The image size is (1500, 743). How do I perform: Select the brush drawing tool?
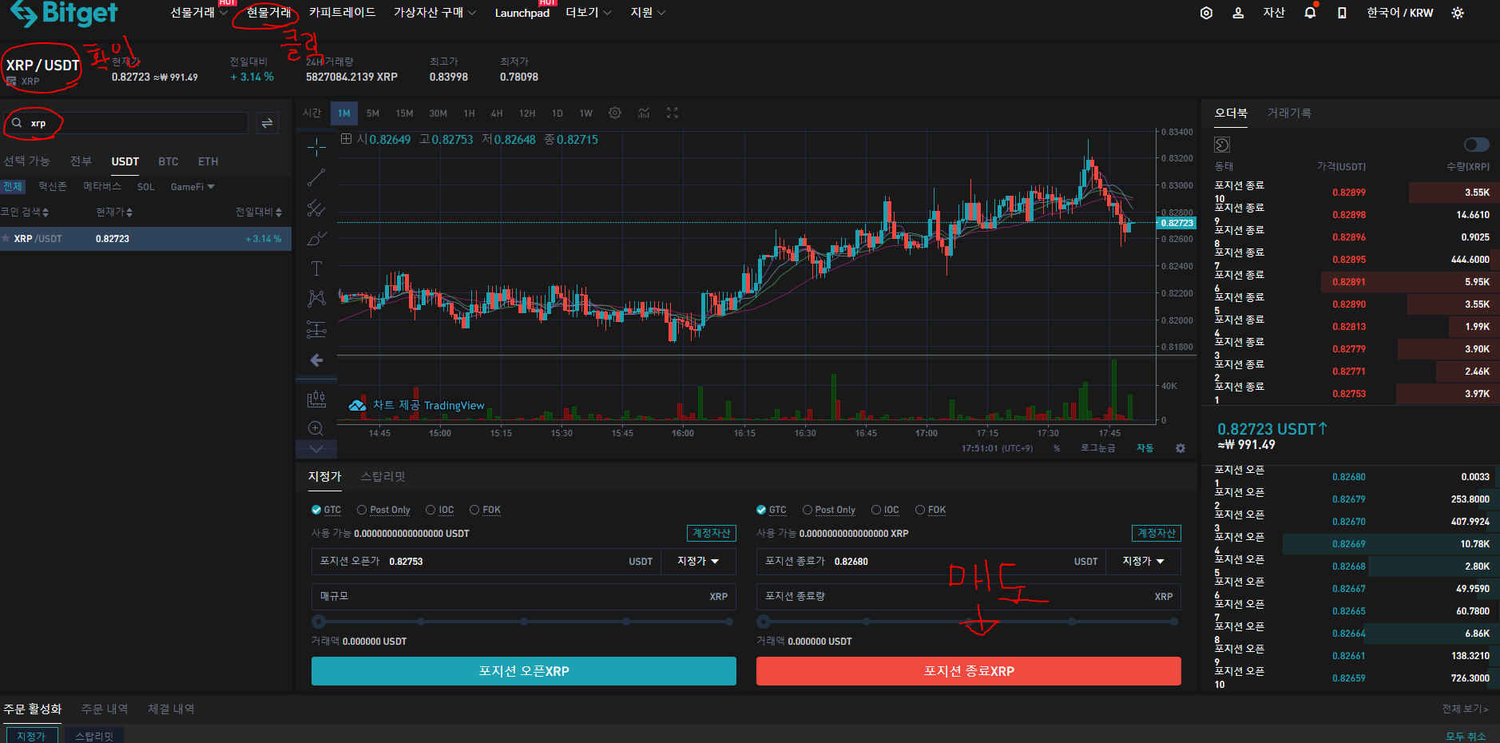point(316,238)
